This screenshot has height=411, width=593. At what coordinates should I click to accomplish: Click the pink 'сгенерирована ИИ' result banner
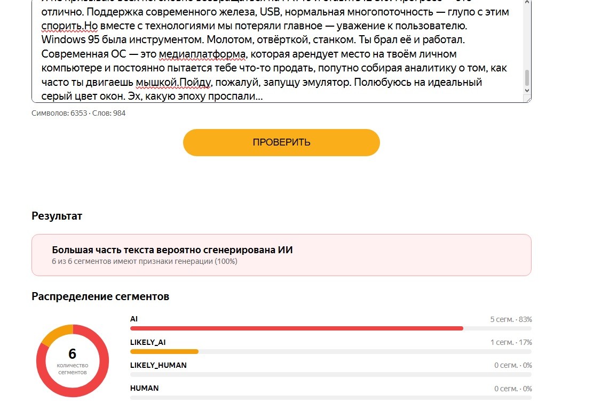click(281, 255)
